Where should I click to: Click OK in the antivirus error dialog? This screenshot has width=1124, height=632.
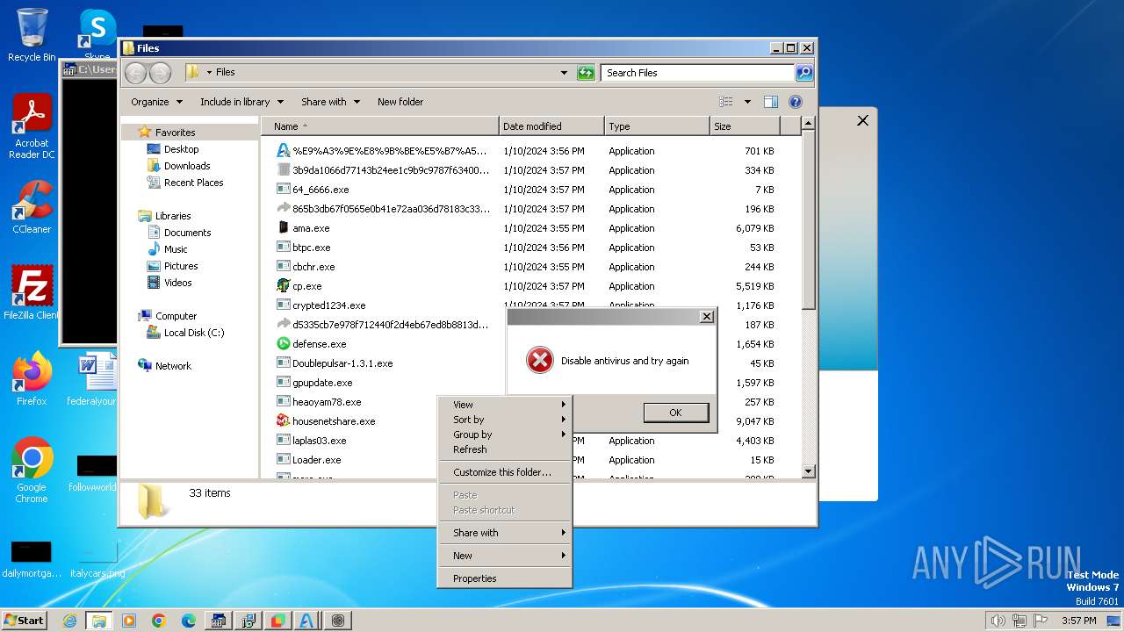click(675, 413)
